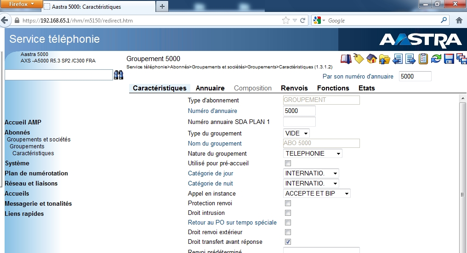Switch to the Fonctions tab

pos(333,88)
